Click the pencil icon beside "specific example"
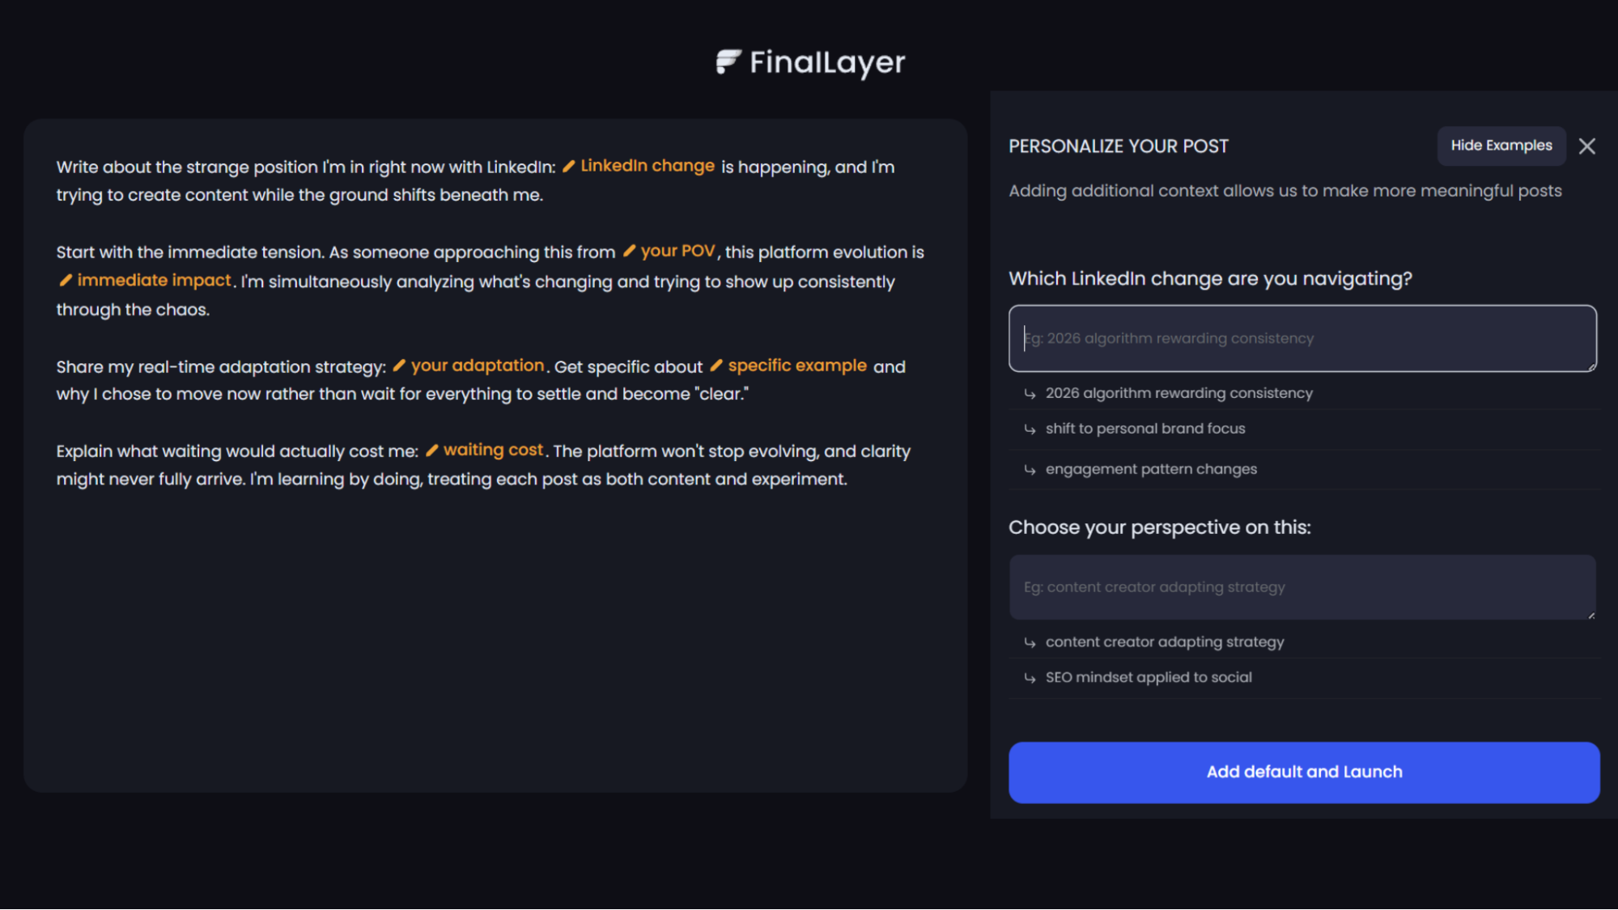1618x910 pixels. pos(716,366)
